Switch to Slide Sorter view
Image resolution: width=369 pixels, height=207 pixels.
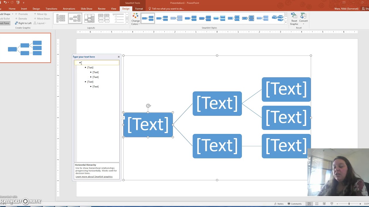pos(317,204)
